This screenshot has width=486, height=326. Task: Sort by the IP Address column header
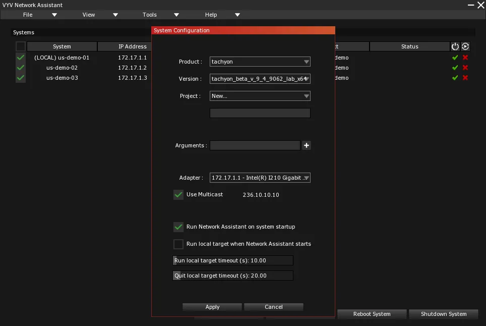click(125, 46)
